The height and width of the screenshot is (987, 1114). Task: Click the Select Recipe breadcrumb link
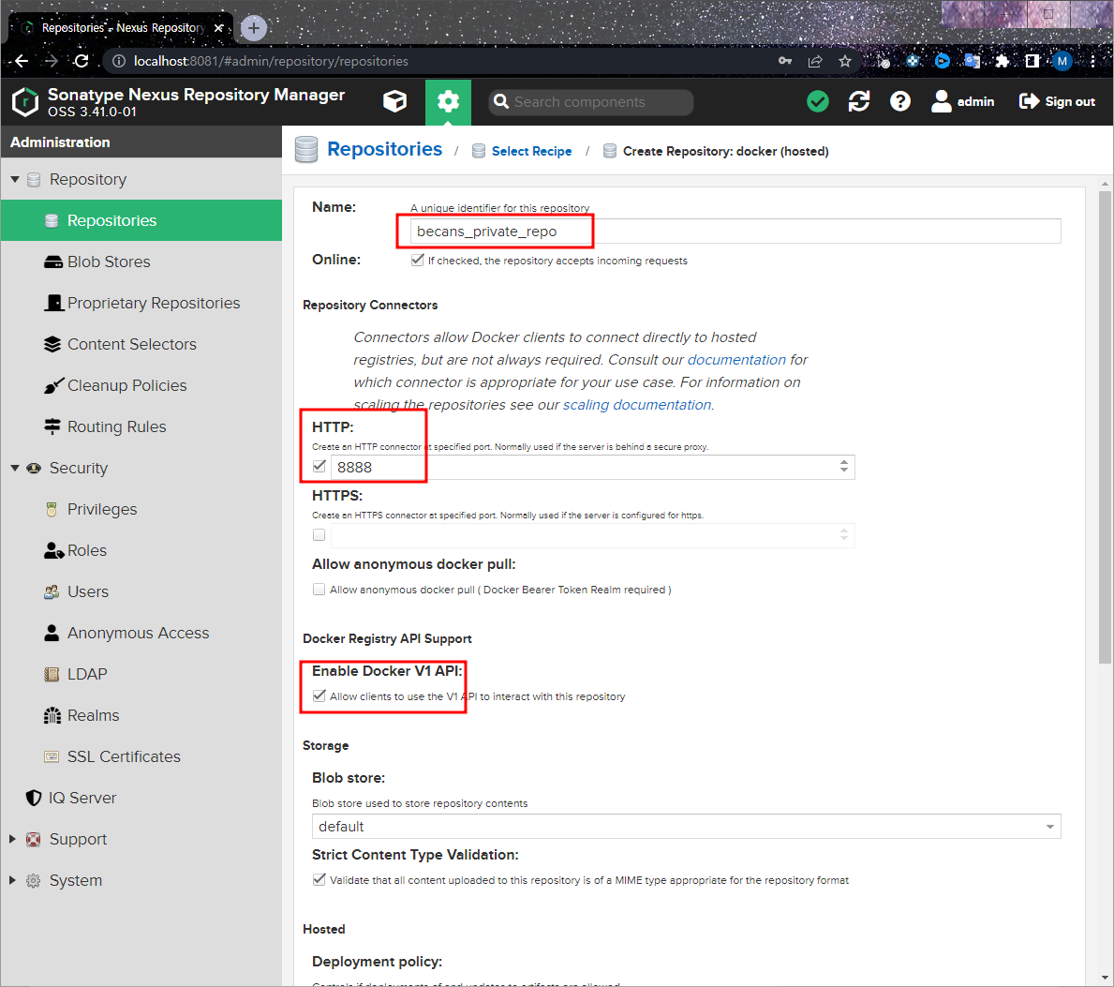[531, 151]
